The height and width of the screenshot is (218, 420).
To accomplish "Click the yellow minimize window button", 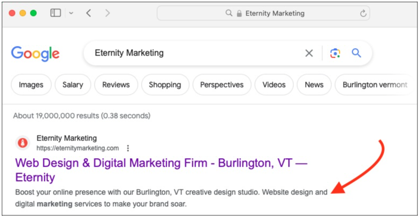I will (23, 13).
